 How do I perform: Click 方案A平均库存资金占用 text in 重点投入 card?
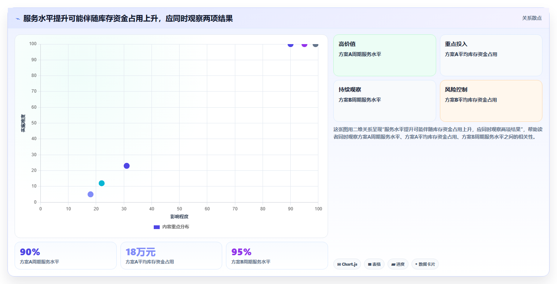click(471, 54)
